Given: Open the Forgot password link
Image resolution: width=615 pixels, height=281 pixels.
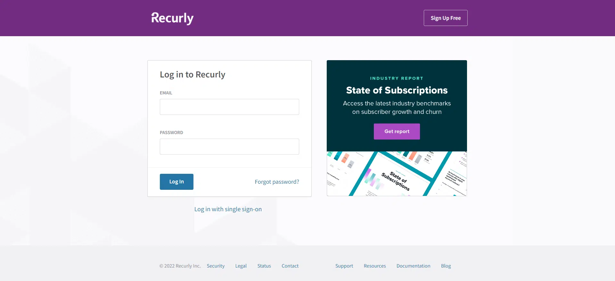Looking at the screenshot, I should [277, 182].
